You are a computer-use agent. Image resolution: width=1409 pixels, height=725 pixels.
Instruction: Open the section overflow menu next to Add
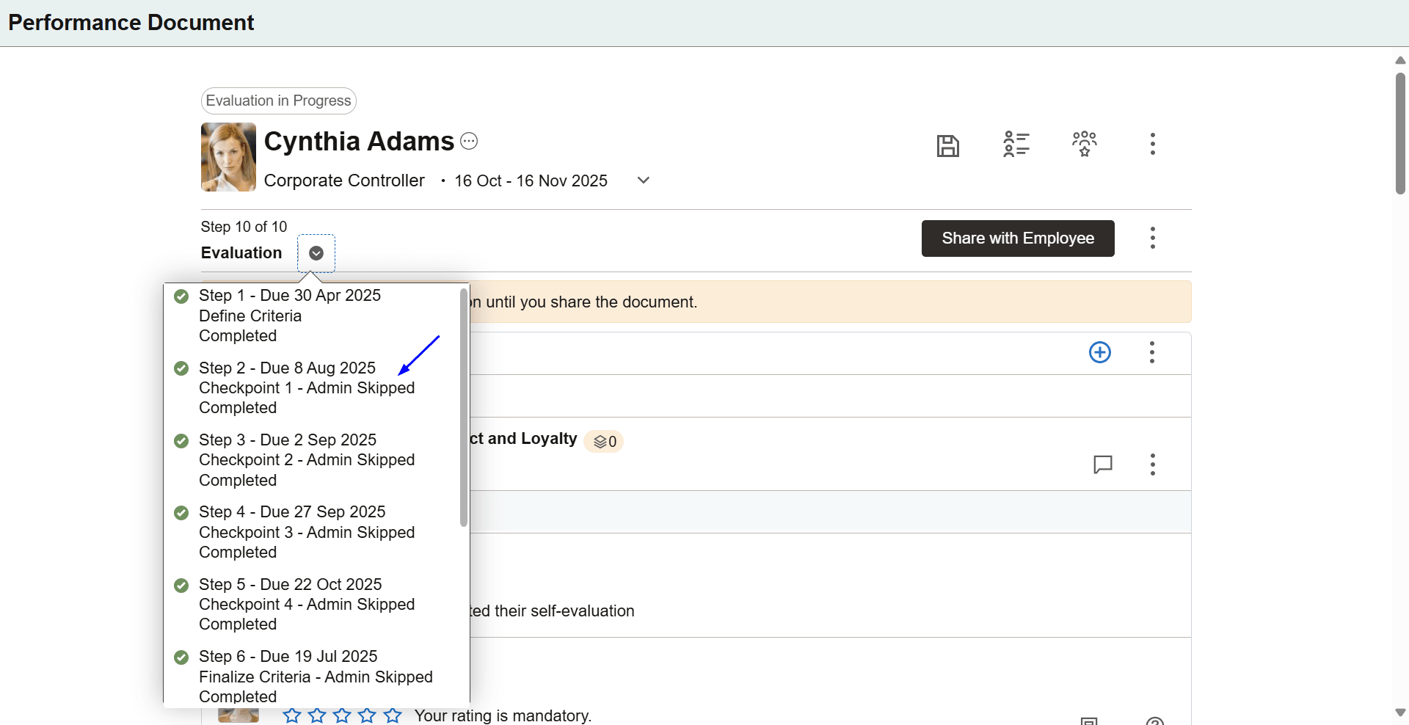[x=1152, y=352]
